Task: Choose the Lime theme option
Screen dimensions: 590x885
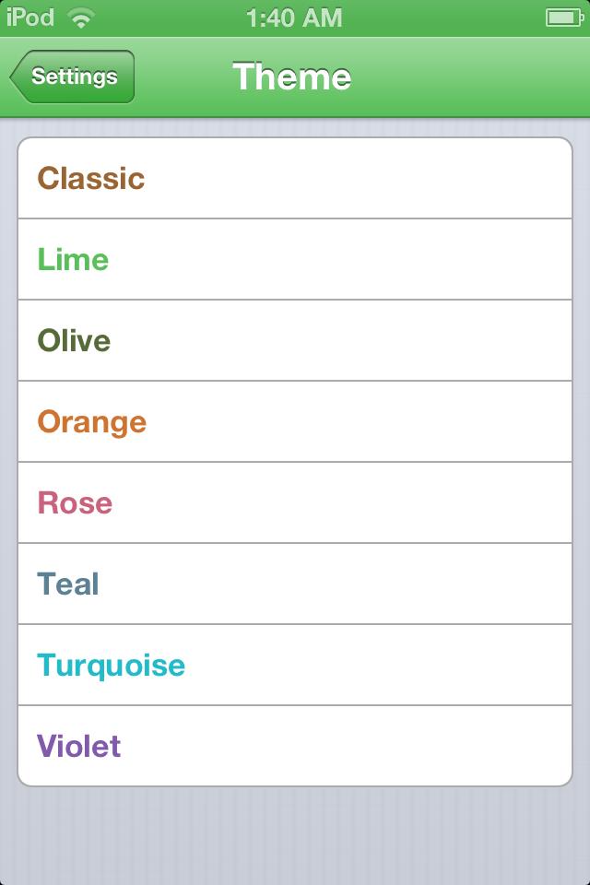Action: click(295, 260)
